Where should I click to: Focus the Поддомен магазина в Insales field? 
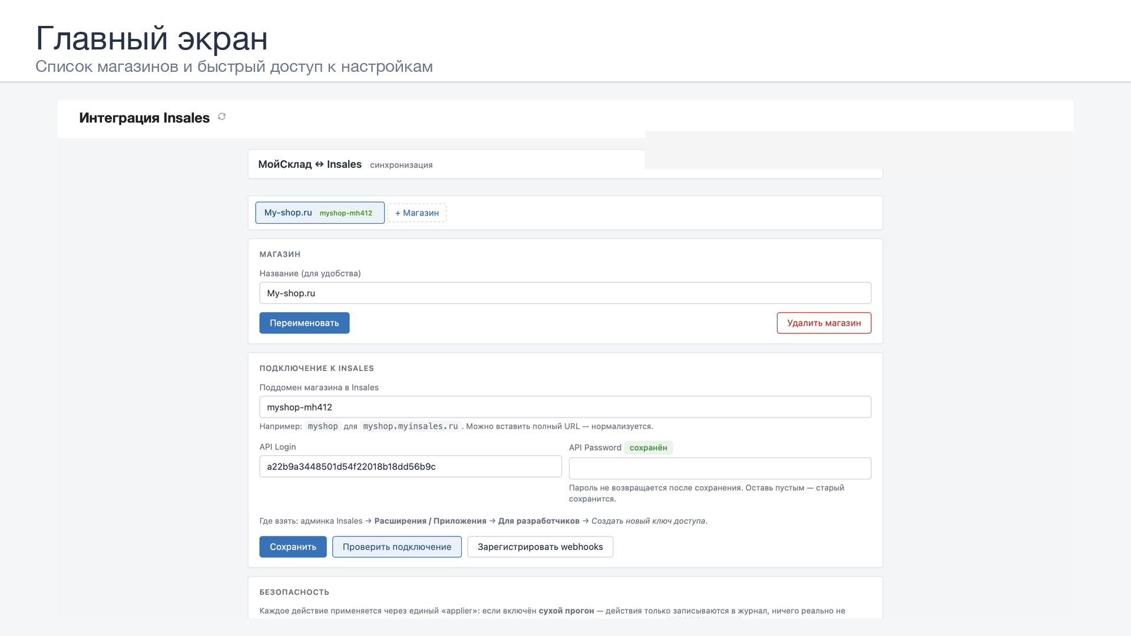click(565, 407)
